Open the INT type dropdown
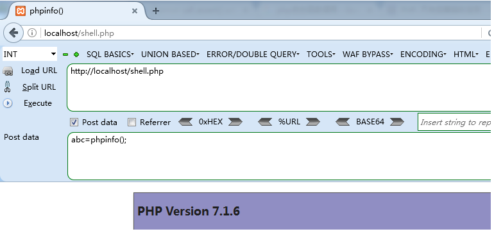The image size is (494, 252). coord(30,54)
